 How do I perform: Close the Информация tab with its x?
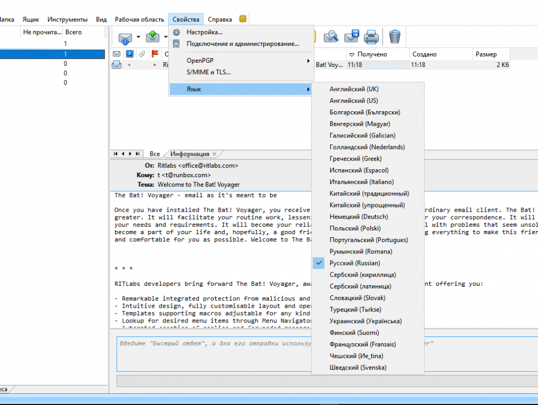click(215, 154)
